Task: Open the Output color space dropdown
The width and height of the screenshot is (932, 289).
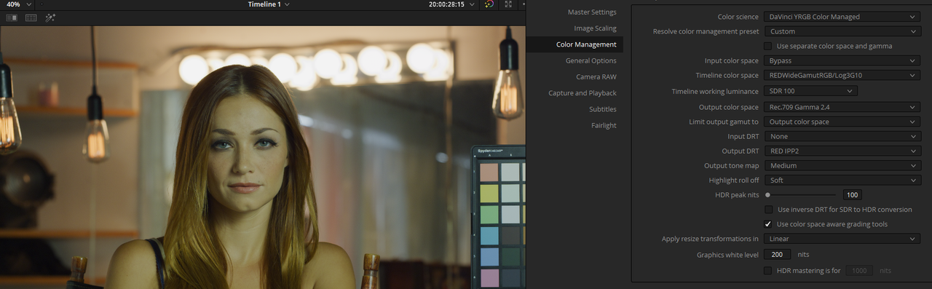Action: click(x=842, y=107)
